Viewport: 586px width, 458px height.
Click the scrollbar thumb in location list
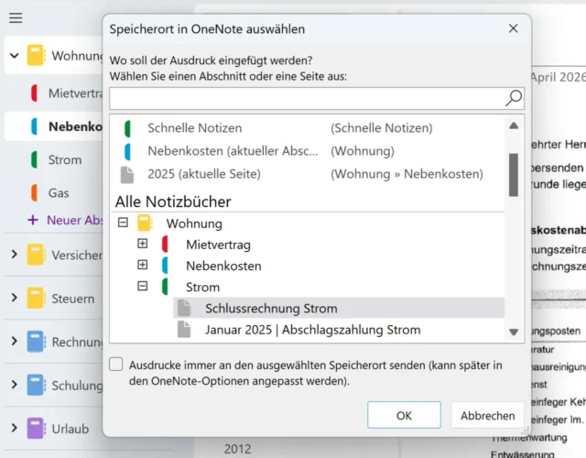tap(514, 175)
